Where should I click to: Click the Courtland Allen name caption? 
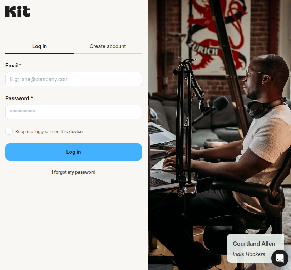[x=254, y=244]
